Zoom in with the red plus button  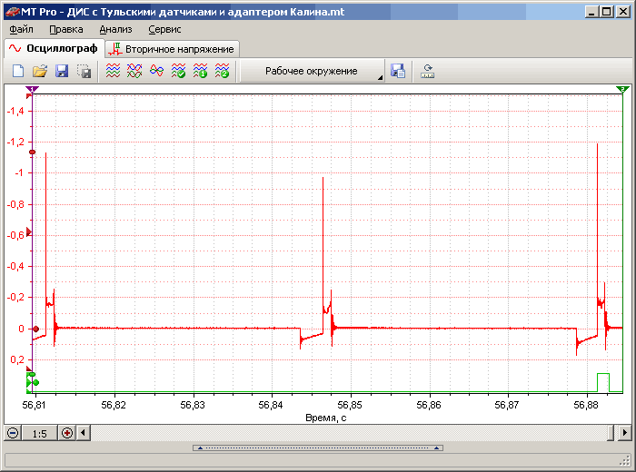[x=66, y=433]
